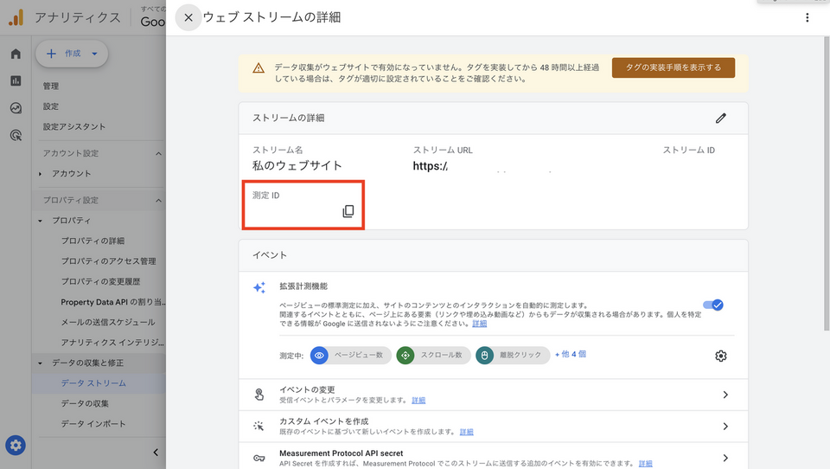
Task: Open enhanced measurement settings gear
Action: 721,356
